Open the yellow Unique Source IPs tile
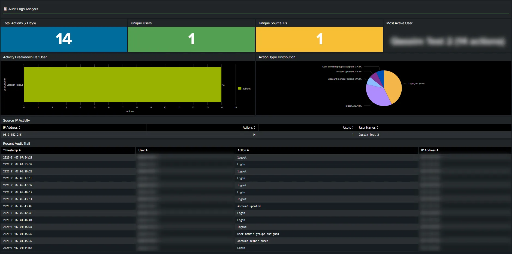Screen dimensions: 512x254 [319, 39]
